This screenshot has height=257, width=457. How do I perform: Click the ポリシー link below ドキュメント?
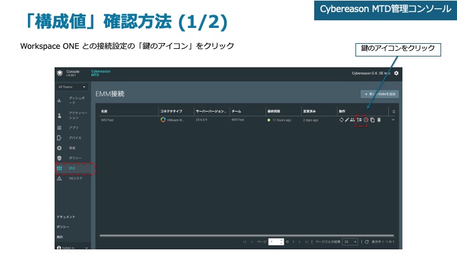(x=63, y=227)
